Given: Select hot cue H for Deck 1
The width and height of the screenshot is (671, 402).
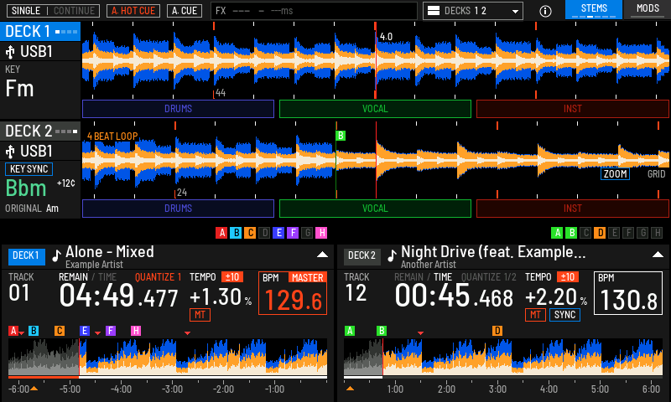Looking at the screenshot, I should (321, 233).
